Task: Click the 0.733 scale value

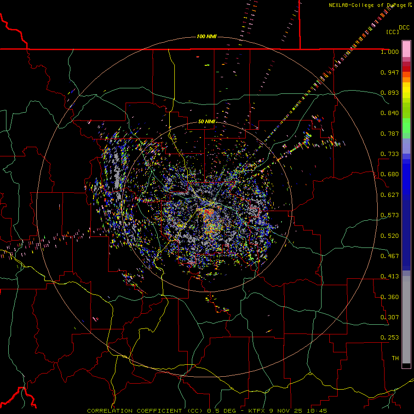Action: [390, 154]
